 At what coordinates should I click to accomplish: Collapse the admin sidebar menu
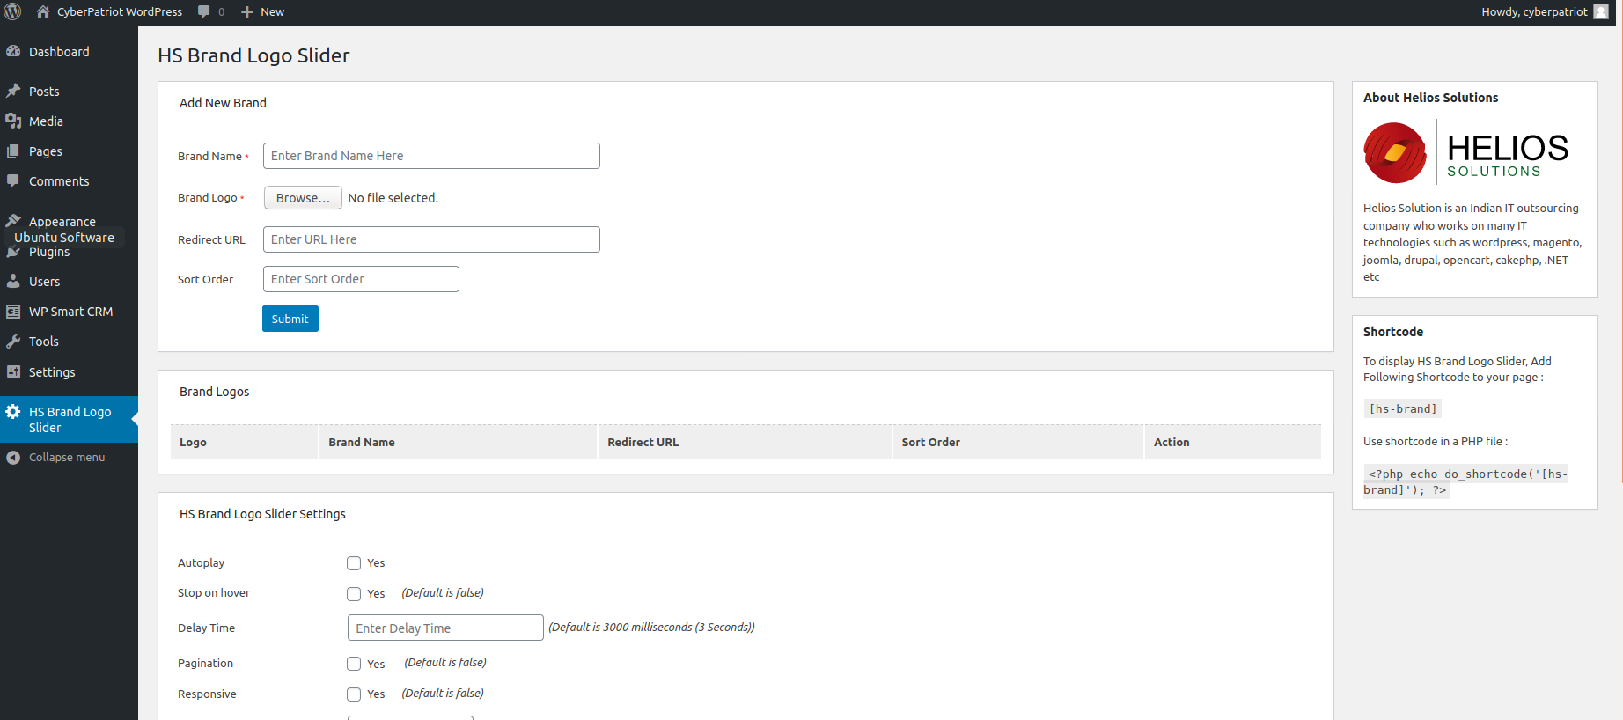pos(66,458)
